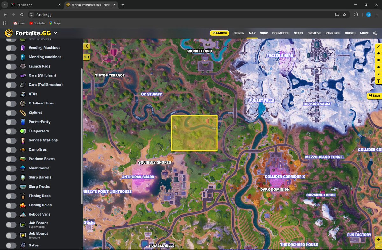Turn on Cars (TrailSmasher) toggle
The image size is (382, 250).
11,85
